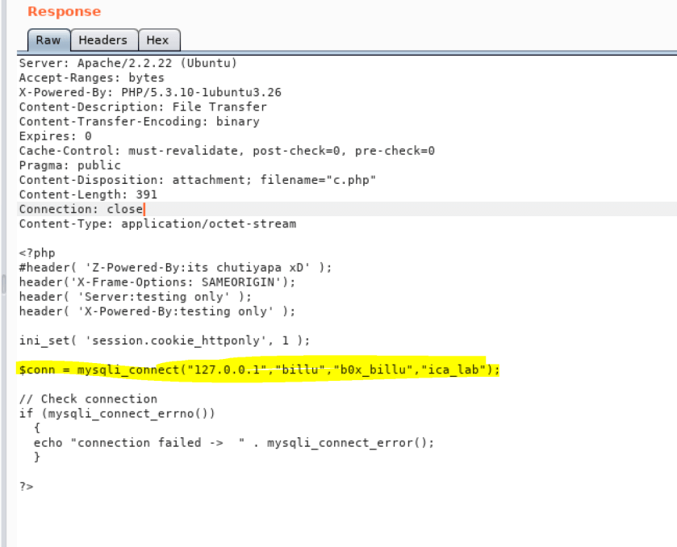The height and width of the screenshot is (547, 677).
Task: Click the left pane splitter handle
Action: (x=2, y=282)
